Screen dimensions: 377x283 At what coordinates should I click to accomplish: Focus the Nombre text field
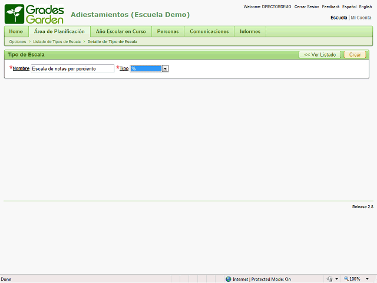coord(72,68)
